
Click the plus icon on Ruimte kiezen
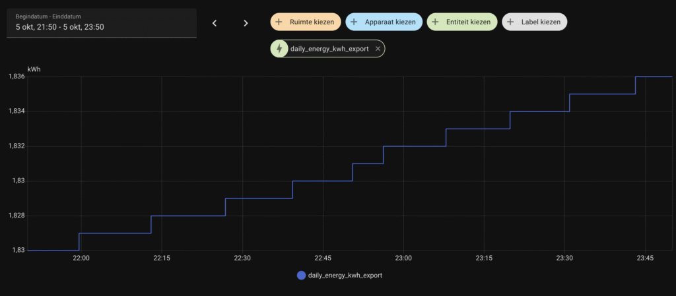[x=279, y=22]
